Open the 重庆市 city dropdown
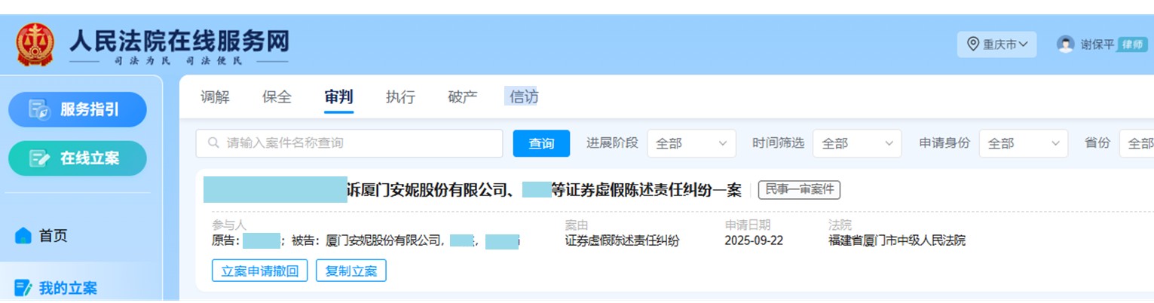1154x303 pixels. [x=996, y=44]
